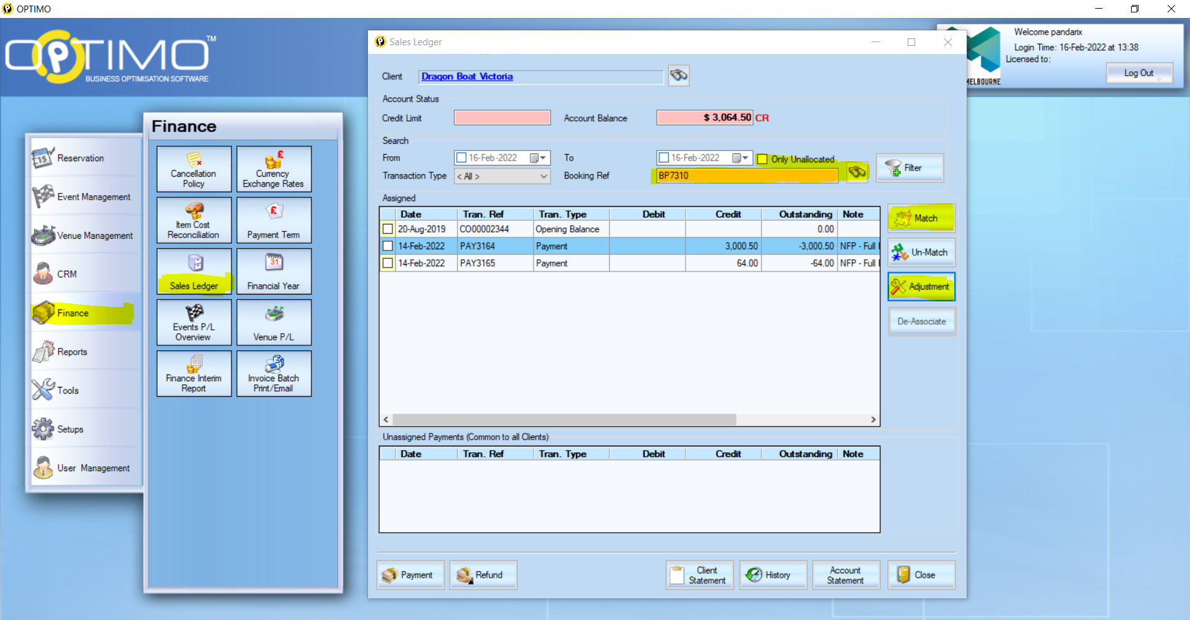Screen dimensions: 1190x620
Task: Sort Assigned table by Date column
Action: click(x=426, y=214)
